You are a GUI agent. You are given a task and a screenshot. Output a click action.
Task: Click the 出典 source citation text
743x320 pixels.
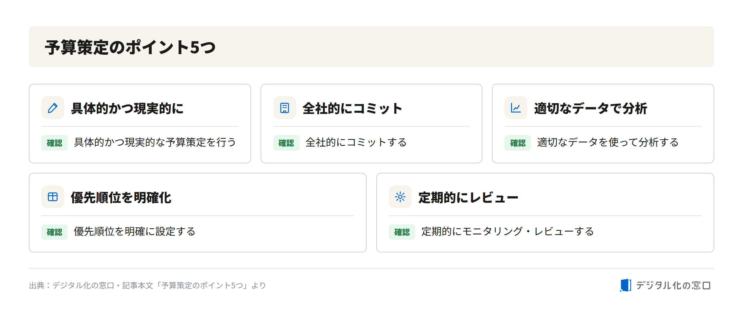pos(147,285)
